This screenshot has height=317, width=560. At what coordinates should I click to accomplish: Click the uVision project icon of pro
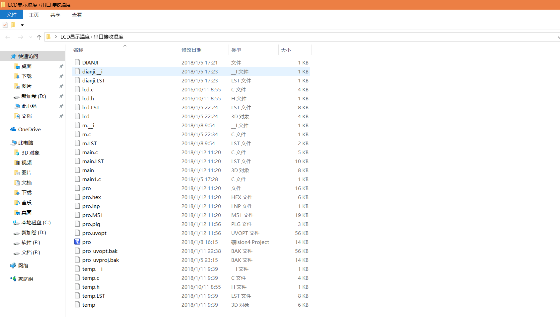click(77, 242)
